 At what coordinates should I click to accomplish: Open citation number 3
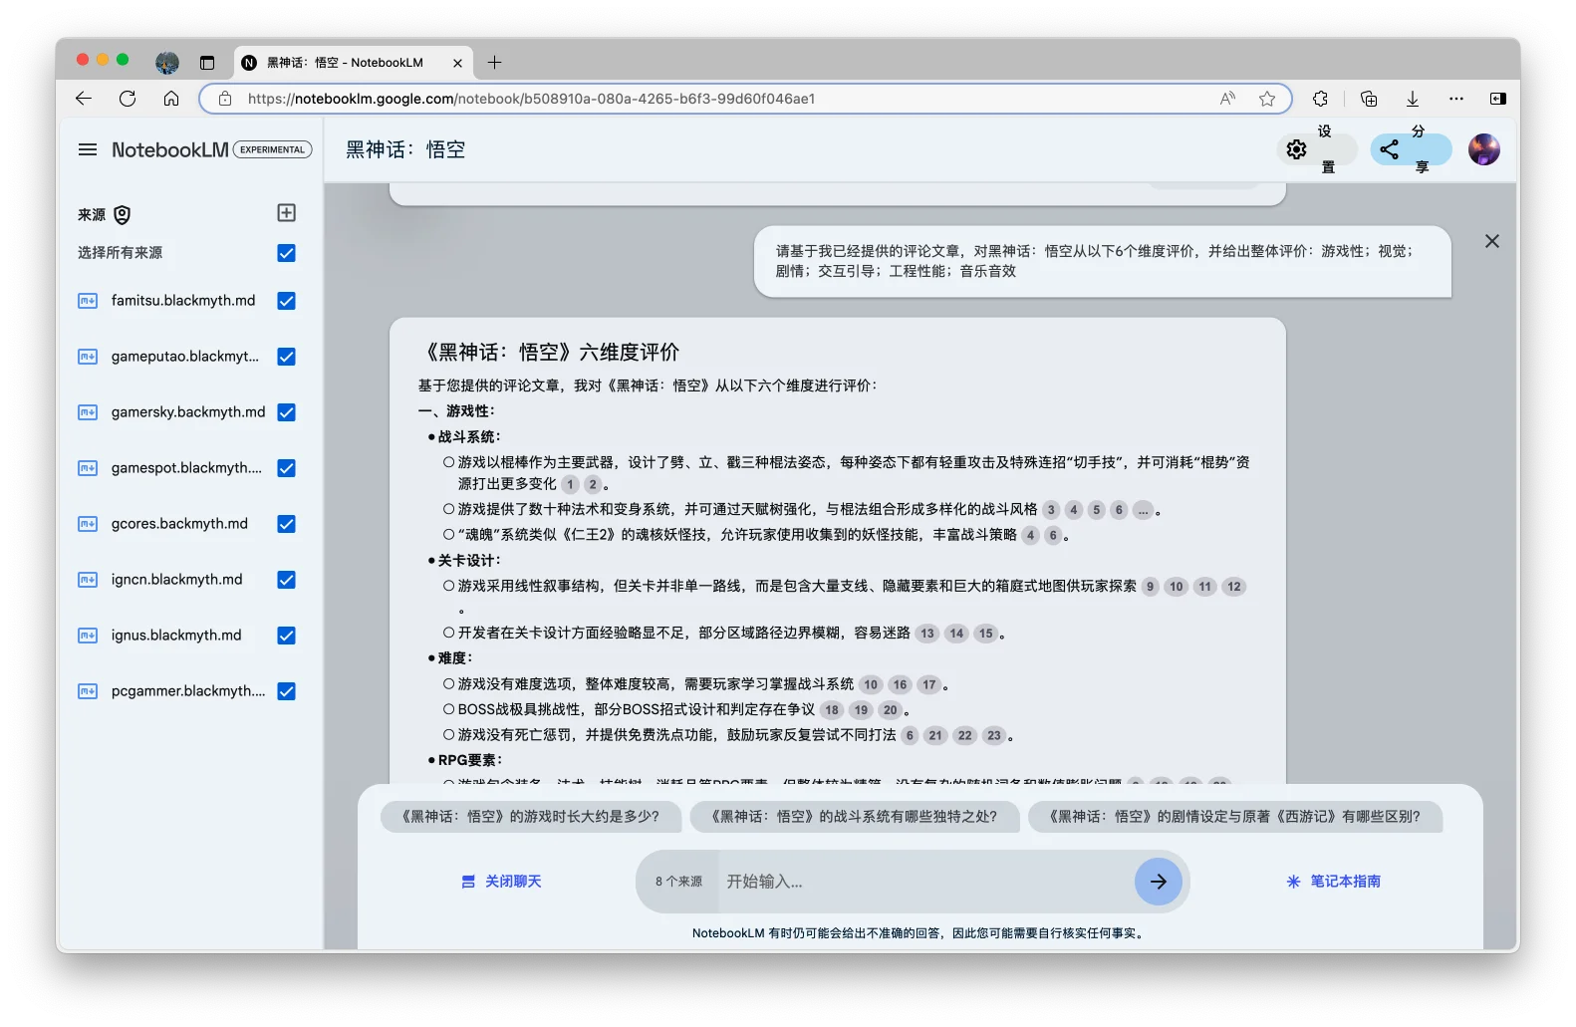click(1051, 510)
